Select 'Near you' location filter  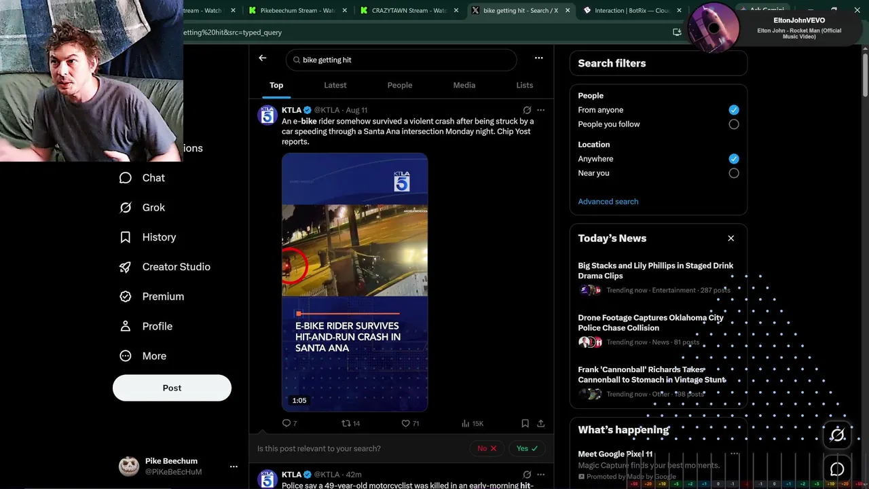click(x=734, y=173)
